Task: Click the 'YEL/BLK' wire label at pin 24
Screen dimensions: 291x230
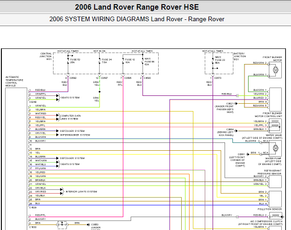Action: click(40, 195)
